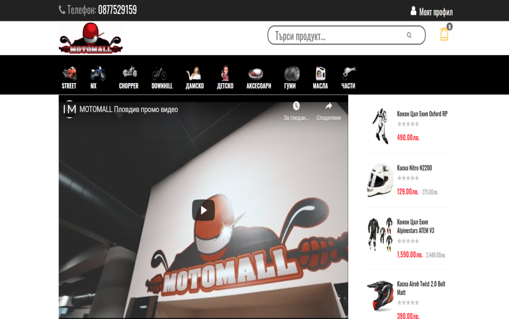Open the ЧАСТИ parts category
Viewport: 509px width, 319px height.
pyautogui.click(x=348, y=78)
